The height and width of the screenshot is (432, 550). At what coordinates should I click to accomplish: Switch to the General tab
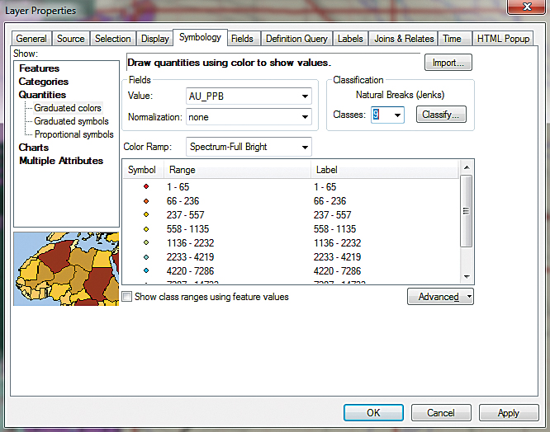click(x=31, y=39)
